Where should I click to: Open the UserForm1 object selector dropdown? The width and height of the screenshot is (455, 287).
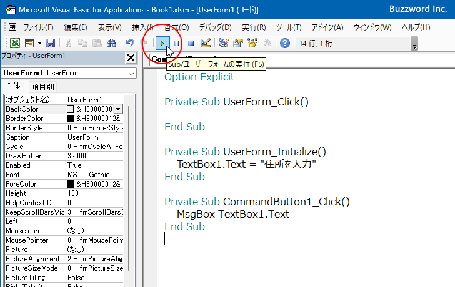tap(131, 74)
